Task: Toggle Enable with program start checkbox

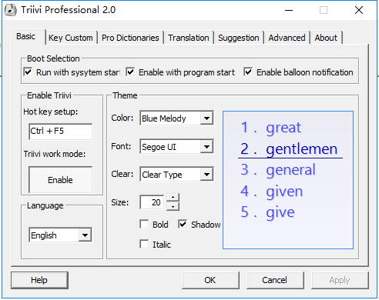Action: coord(130,72)
